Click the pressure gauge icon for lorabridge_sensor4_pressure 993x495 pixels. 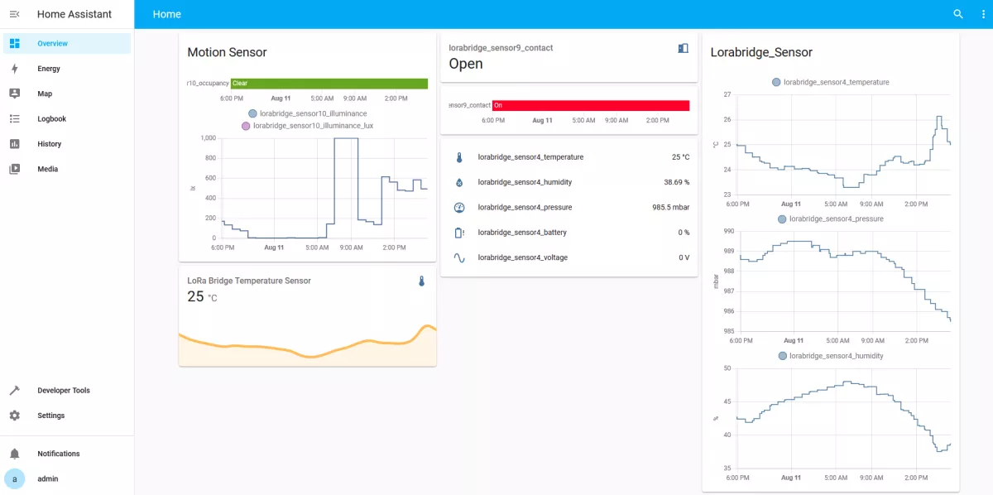[x=459, y=207]
